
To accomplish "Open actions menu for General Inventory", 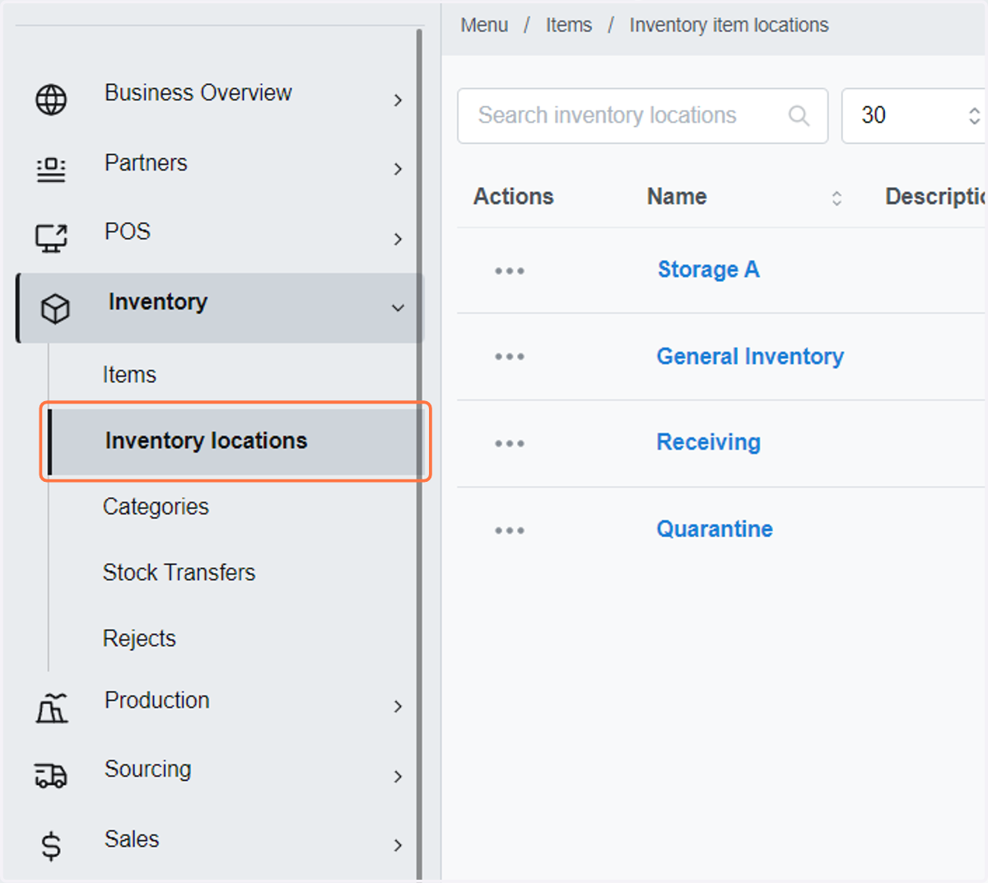I will (510, 357).
